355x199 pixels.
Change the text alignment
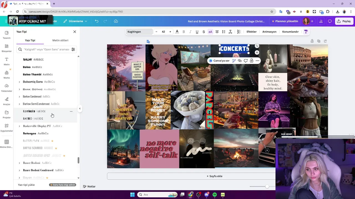point(217,32)
